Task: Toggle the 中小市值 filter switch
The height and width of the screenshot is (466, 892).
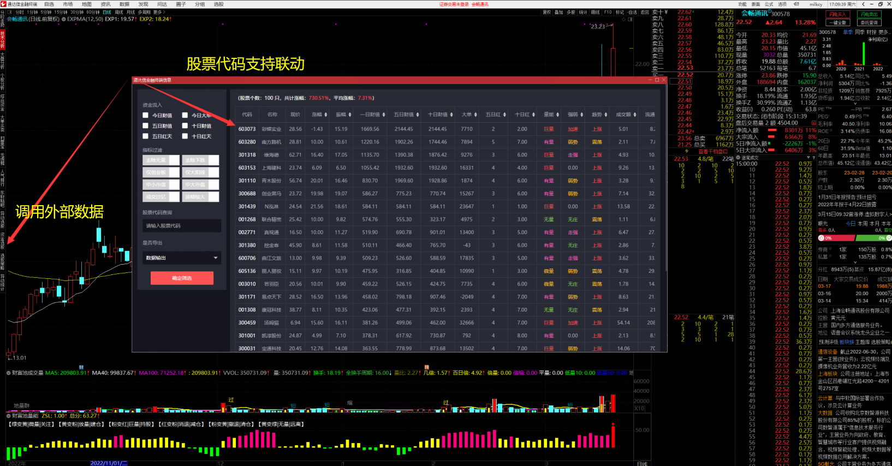Action: 161,184
